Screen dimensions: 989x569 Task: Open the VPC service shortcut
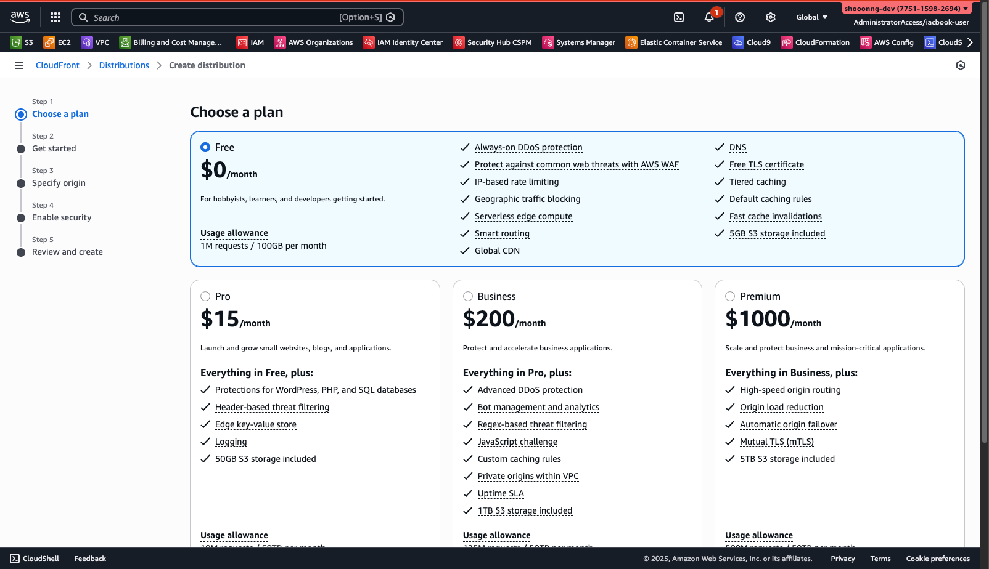95,42
